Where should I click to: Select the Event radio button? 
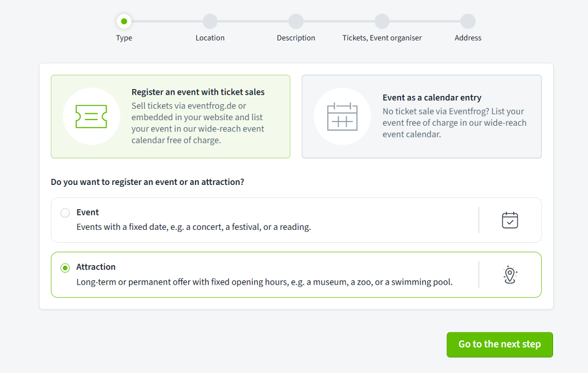pos(65,213)
